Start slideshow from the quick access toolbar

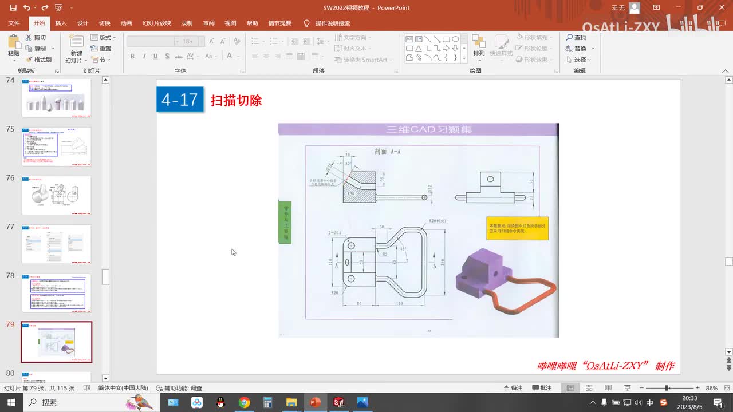pos(58,8)
